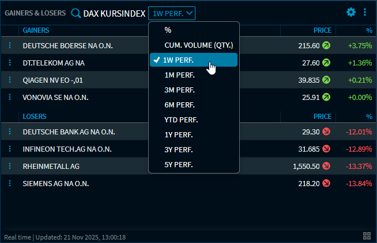Click the DAX KURSINDEX title text

coord(114,13)
